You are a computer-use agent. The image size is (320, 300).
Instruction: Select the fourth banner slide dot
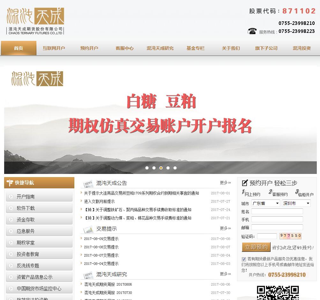(x=168, y=168)
